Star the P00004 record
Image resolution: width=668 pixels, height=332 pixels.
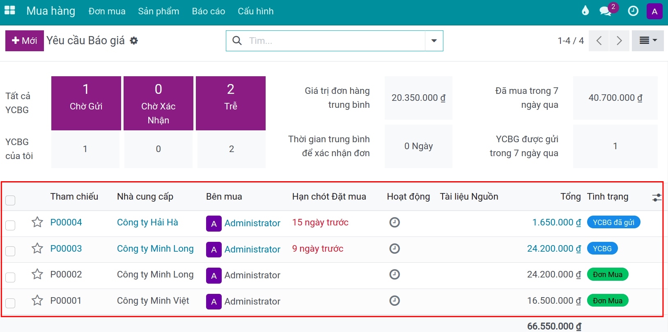37,222
